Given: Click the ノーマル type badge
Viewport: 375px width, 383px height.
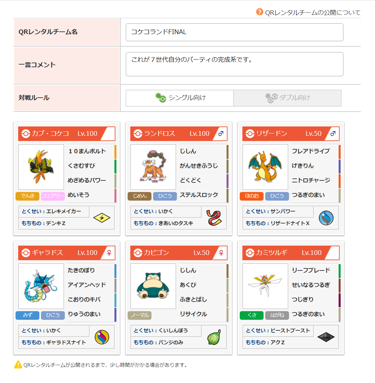Looking at the screenshot, I should 140,315.
